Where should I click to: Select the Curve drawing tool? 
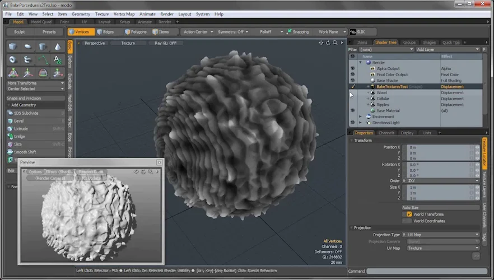(43, 59)
